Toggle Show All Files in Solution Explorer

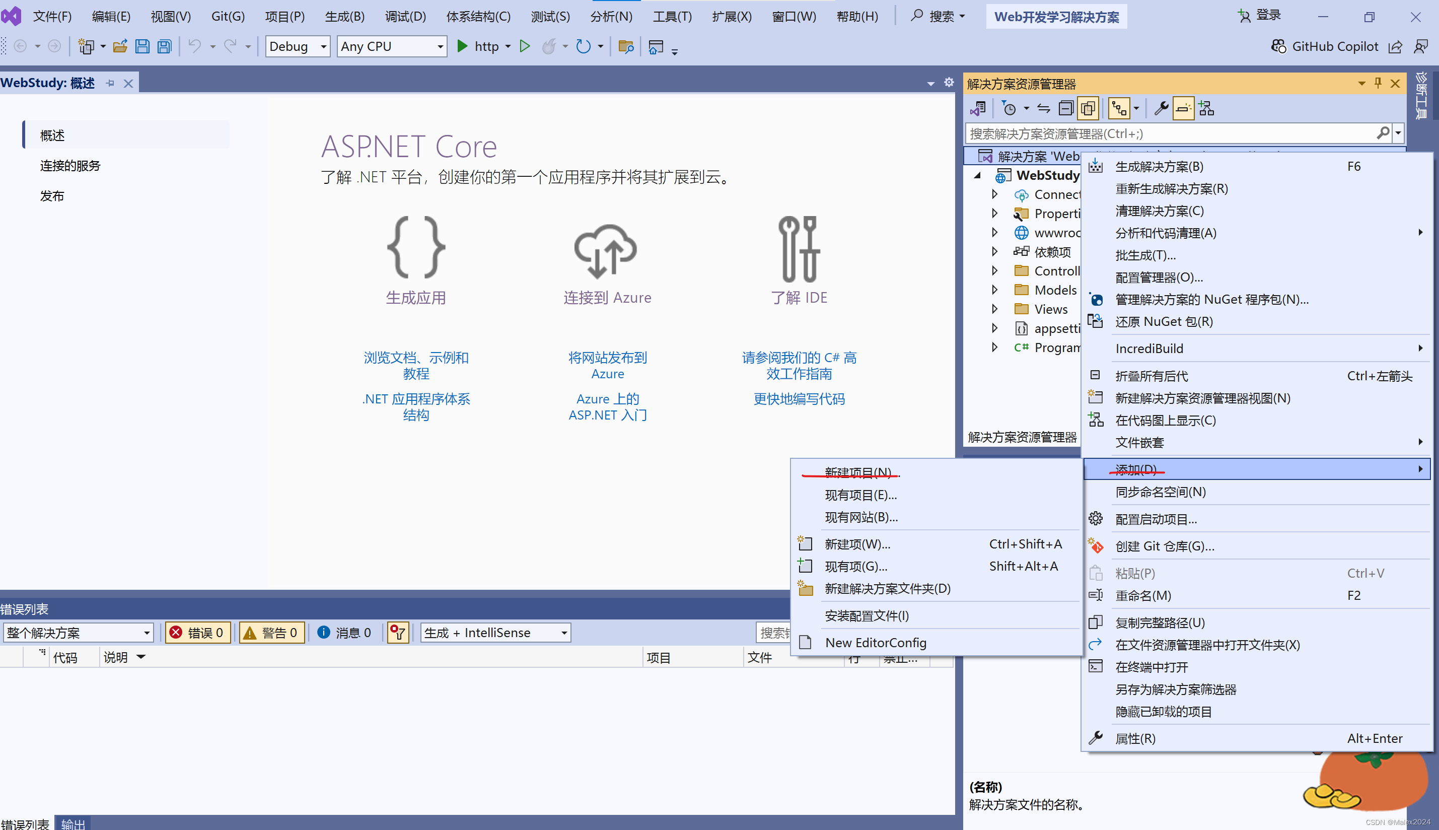[x=1088, y=108]
